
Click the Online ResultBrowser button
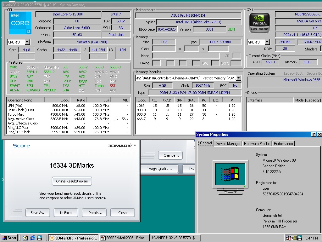pyautogui.click(x=72, y=181)
